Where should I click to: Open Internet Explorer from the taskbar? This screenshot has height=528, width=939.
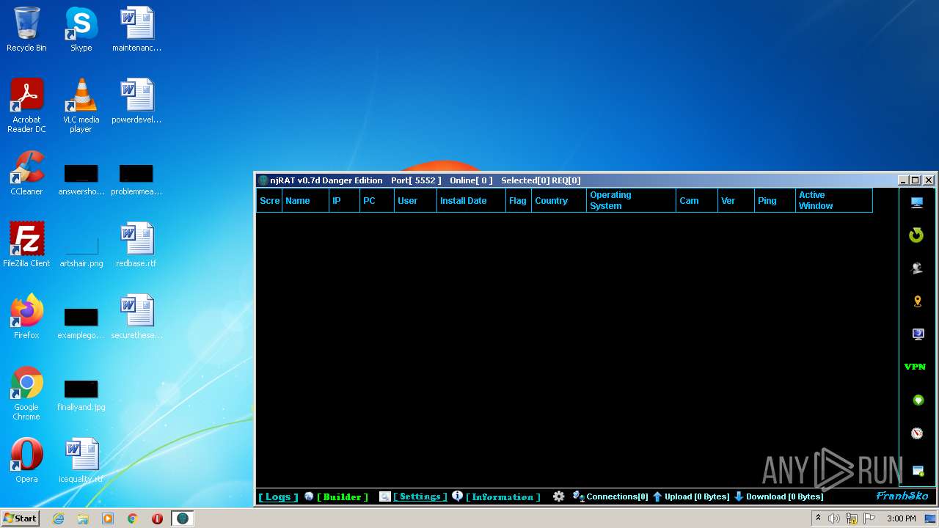(59, 518)
